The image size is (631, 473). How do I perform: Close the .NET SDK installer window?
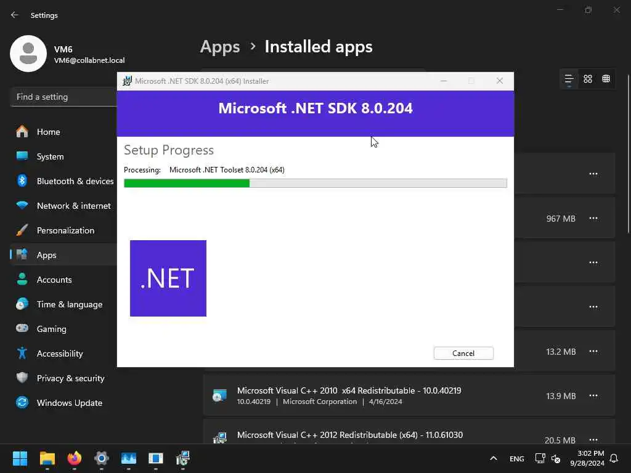499,81
